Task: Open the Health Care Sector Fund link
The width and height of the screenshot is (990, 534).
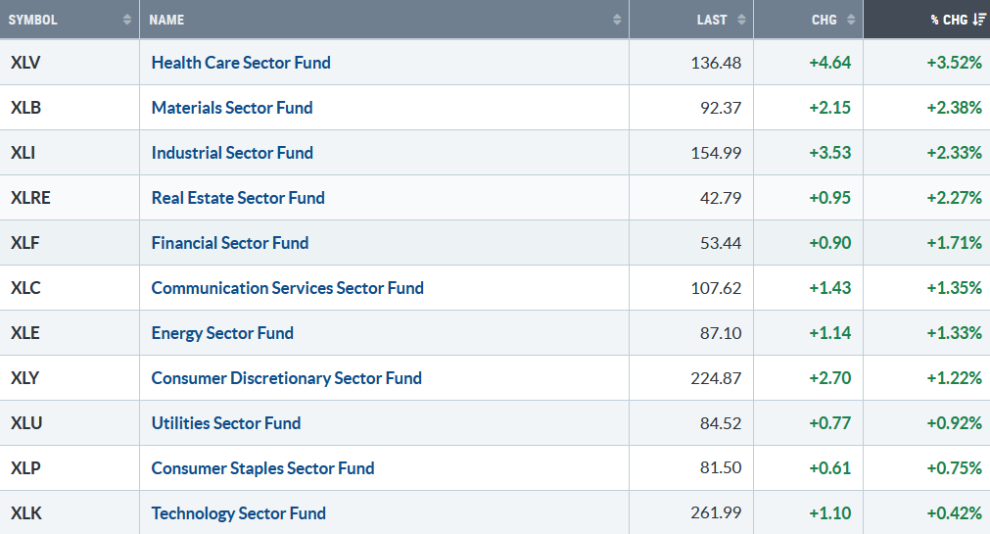Action: [x=241, y=63]
